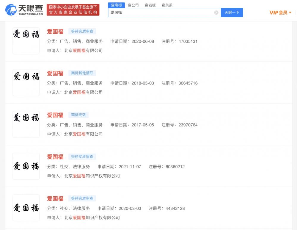Image resolution: width=297 pixels, height=230 pixels.
Task: Open 爱国福 title link dated 2020-06-08
Action: click(x=55, y=32)
